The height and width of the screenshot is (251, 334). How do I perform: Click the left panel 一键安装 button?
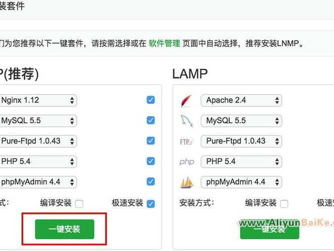(x=65, y=229)
